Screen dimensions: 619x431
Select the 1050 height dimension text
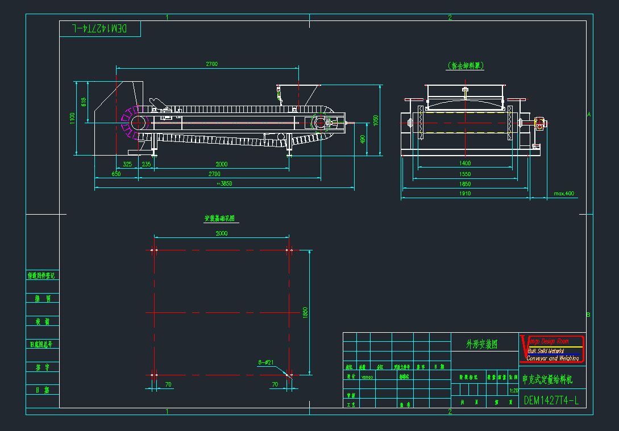(376, 120)
